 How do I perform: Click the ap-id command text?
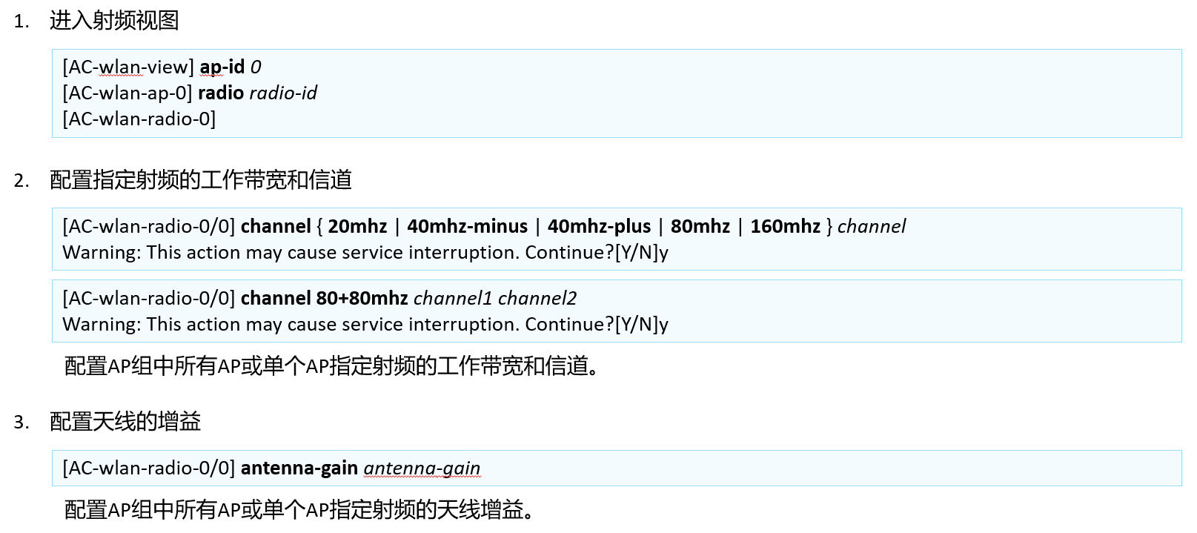pyautogui.click(x=222, y=67)
